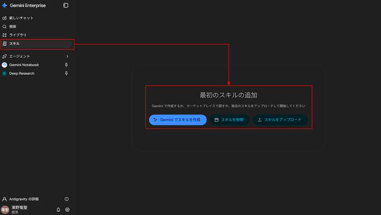Open settings gear icon
This screenshot has width=381, height=215.
click(x=67, y=210)
